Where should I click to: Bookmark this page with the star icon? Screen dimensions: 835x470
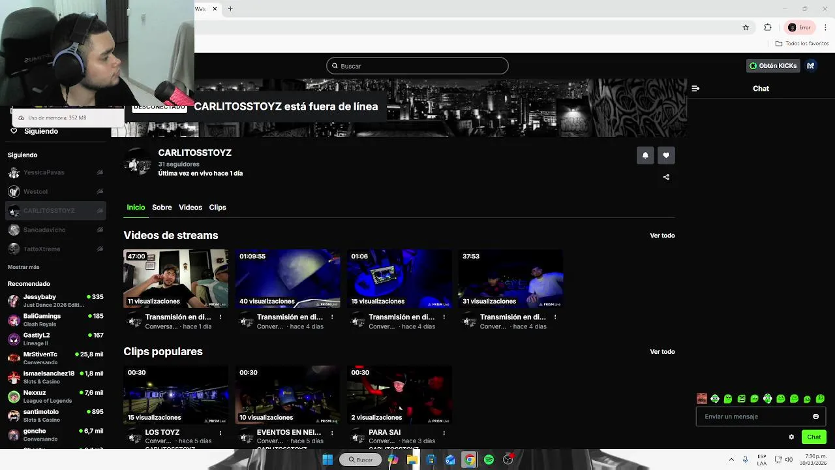coord(746,27)
